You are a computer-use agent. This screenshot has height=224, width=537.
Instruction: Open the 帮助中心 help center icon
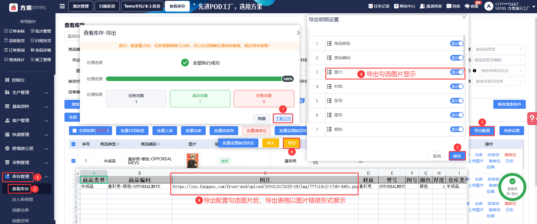(x=396, y=6)
